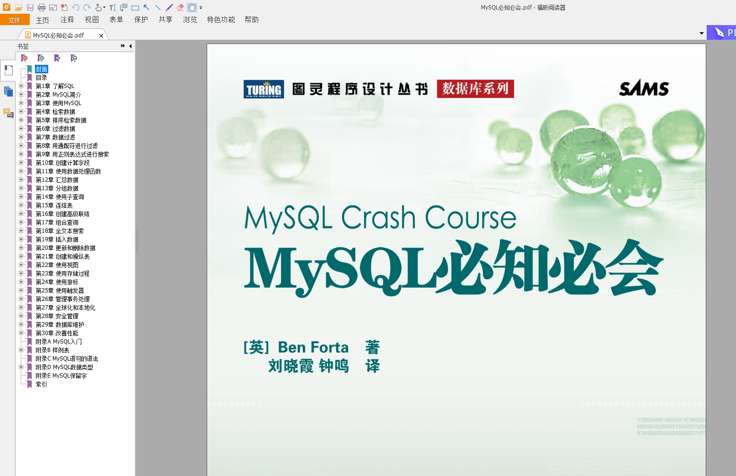
Task: Click the book cover page thumbnail area title
Action: pos(453,267)
